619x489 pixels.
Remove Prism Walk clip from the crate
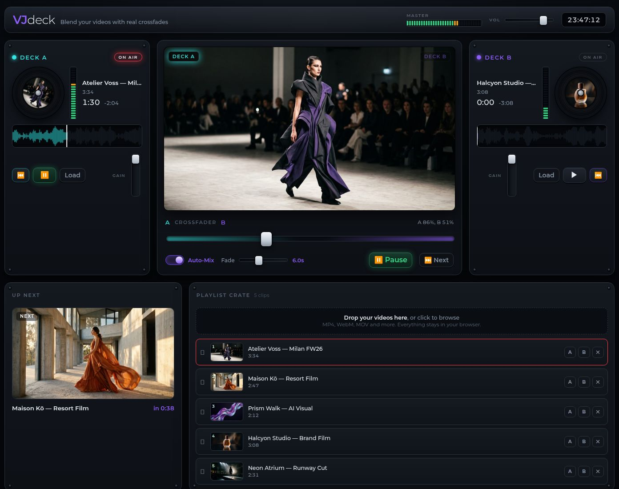click(x=598, y=412)
